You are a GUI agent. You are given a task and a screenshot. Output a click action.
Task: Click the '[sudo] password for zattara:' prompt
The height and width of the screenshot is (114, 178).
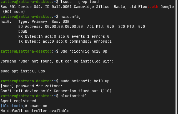[32, 86]
